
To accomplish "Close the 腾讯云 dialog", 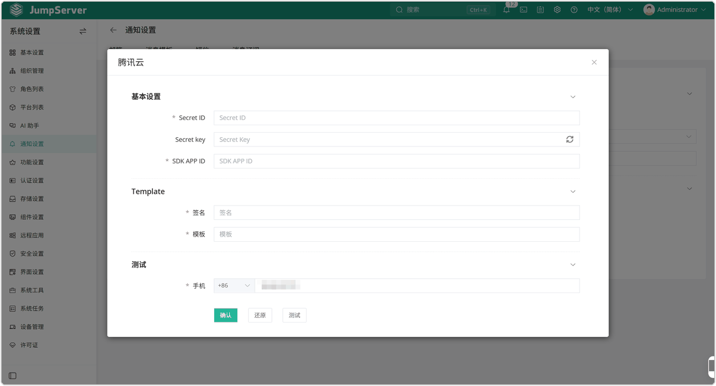I will coord(594,62).
